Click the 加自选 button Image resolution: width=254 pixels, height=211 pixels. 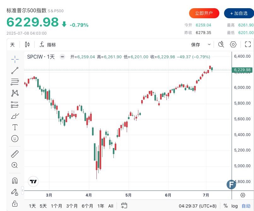tap(239, 13)
